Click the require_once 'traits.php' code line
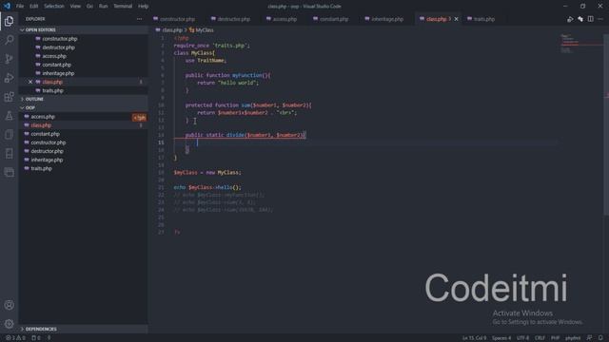This screenshot has width=609, height=342. point(211,46)
